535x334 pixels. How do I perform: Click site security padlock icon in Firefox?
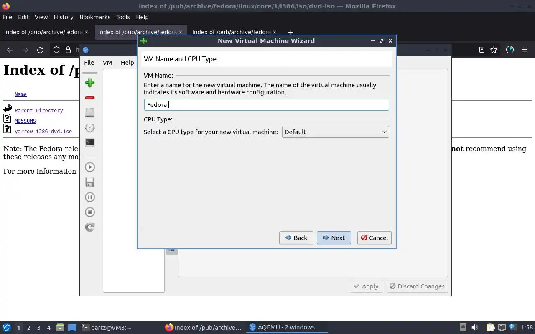tap(68, 50)
